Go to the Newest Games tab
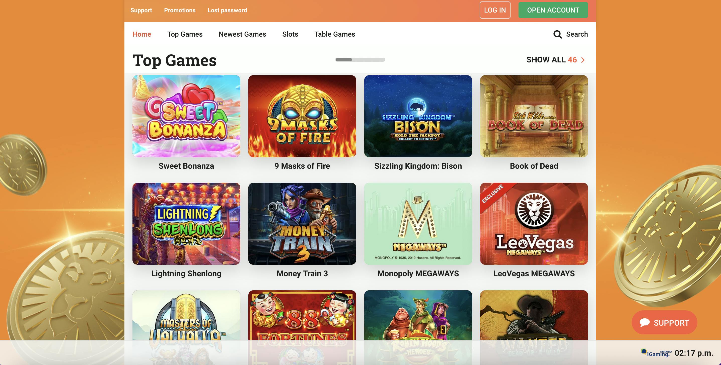Viewport: 721px width, 365px height. (x=242, y=34)
